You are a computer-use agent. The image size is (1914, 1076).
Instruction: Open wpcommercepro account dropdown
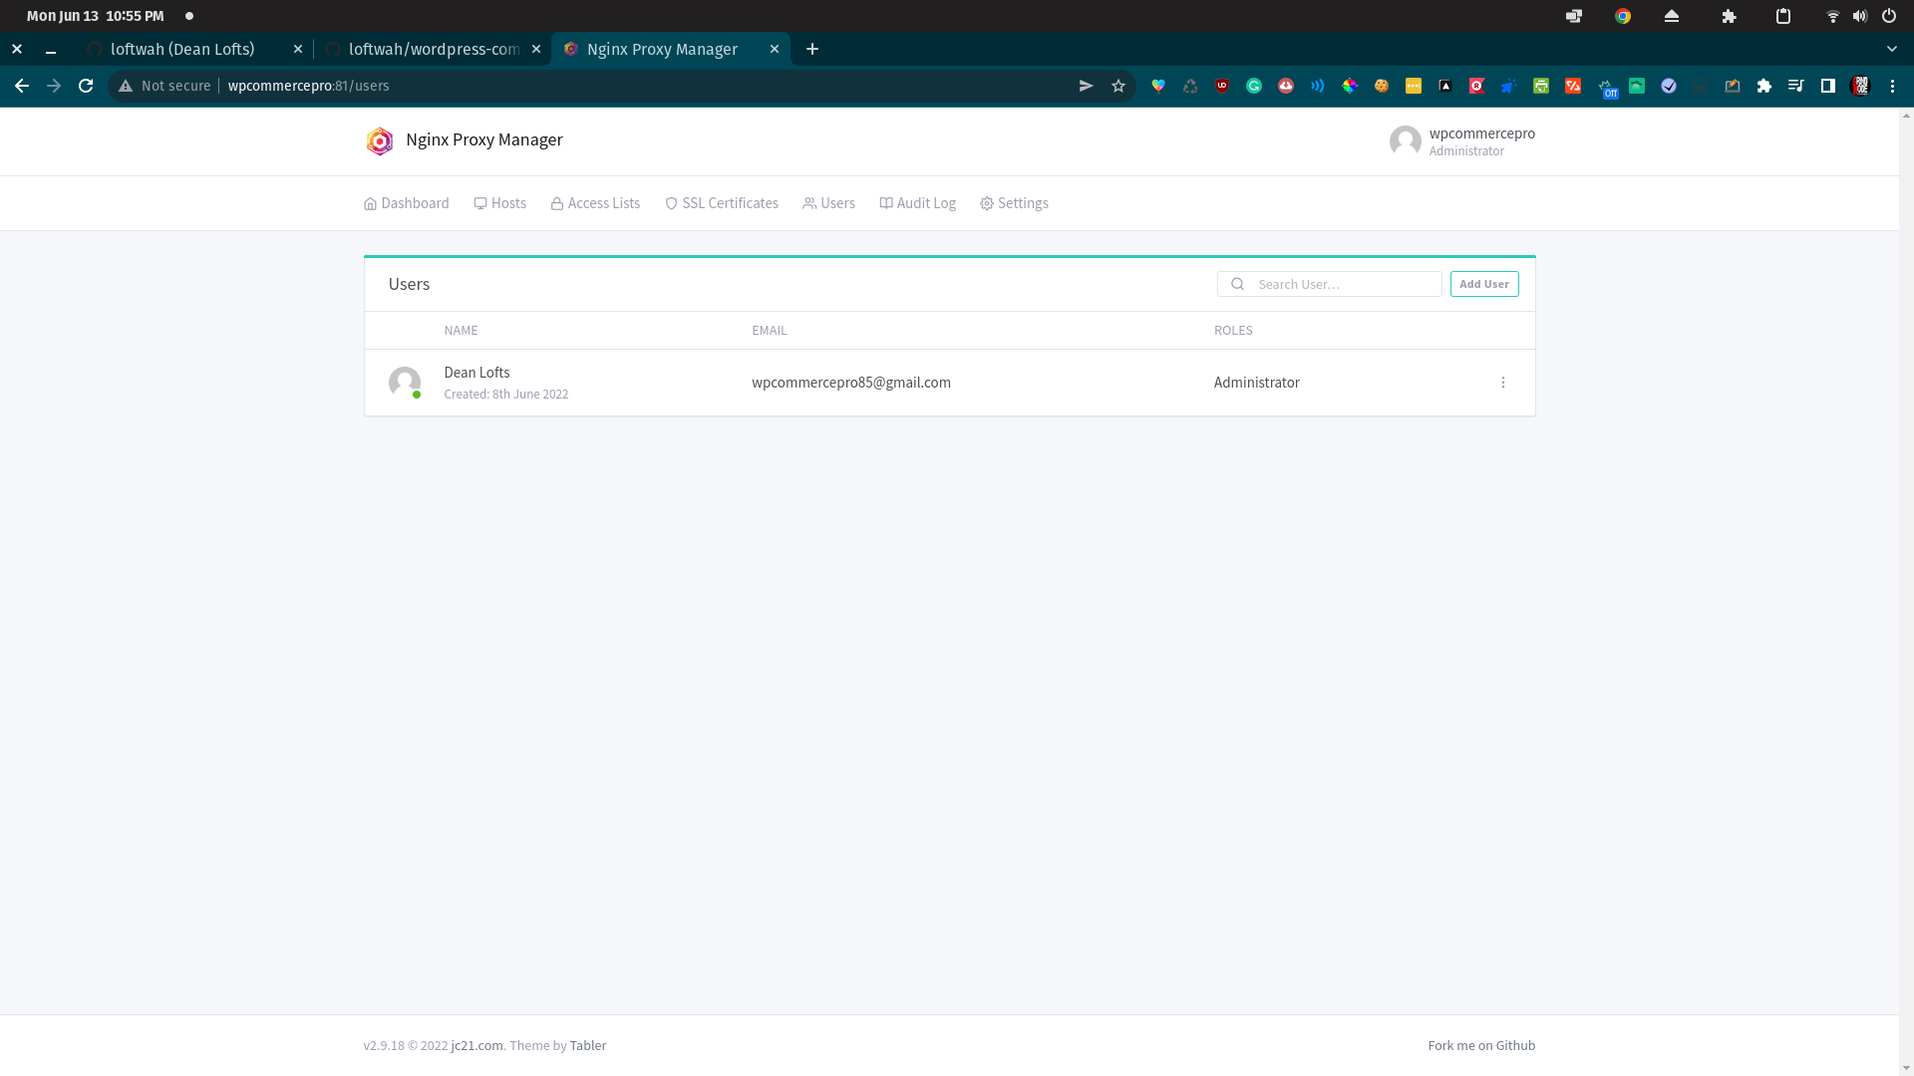point(1462,141)
